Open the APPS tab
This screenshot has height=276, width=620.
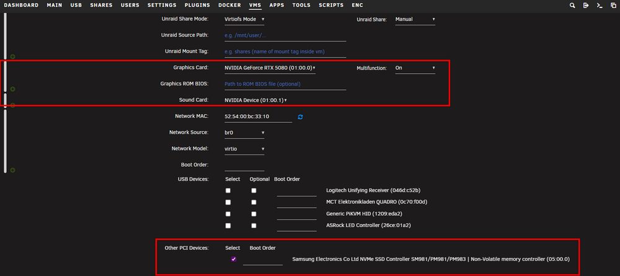(277, 6)
